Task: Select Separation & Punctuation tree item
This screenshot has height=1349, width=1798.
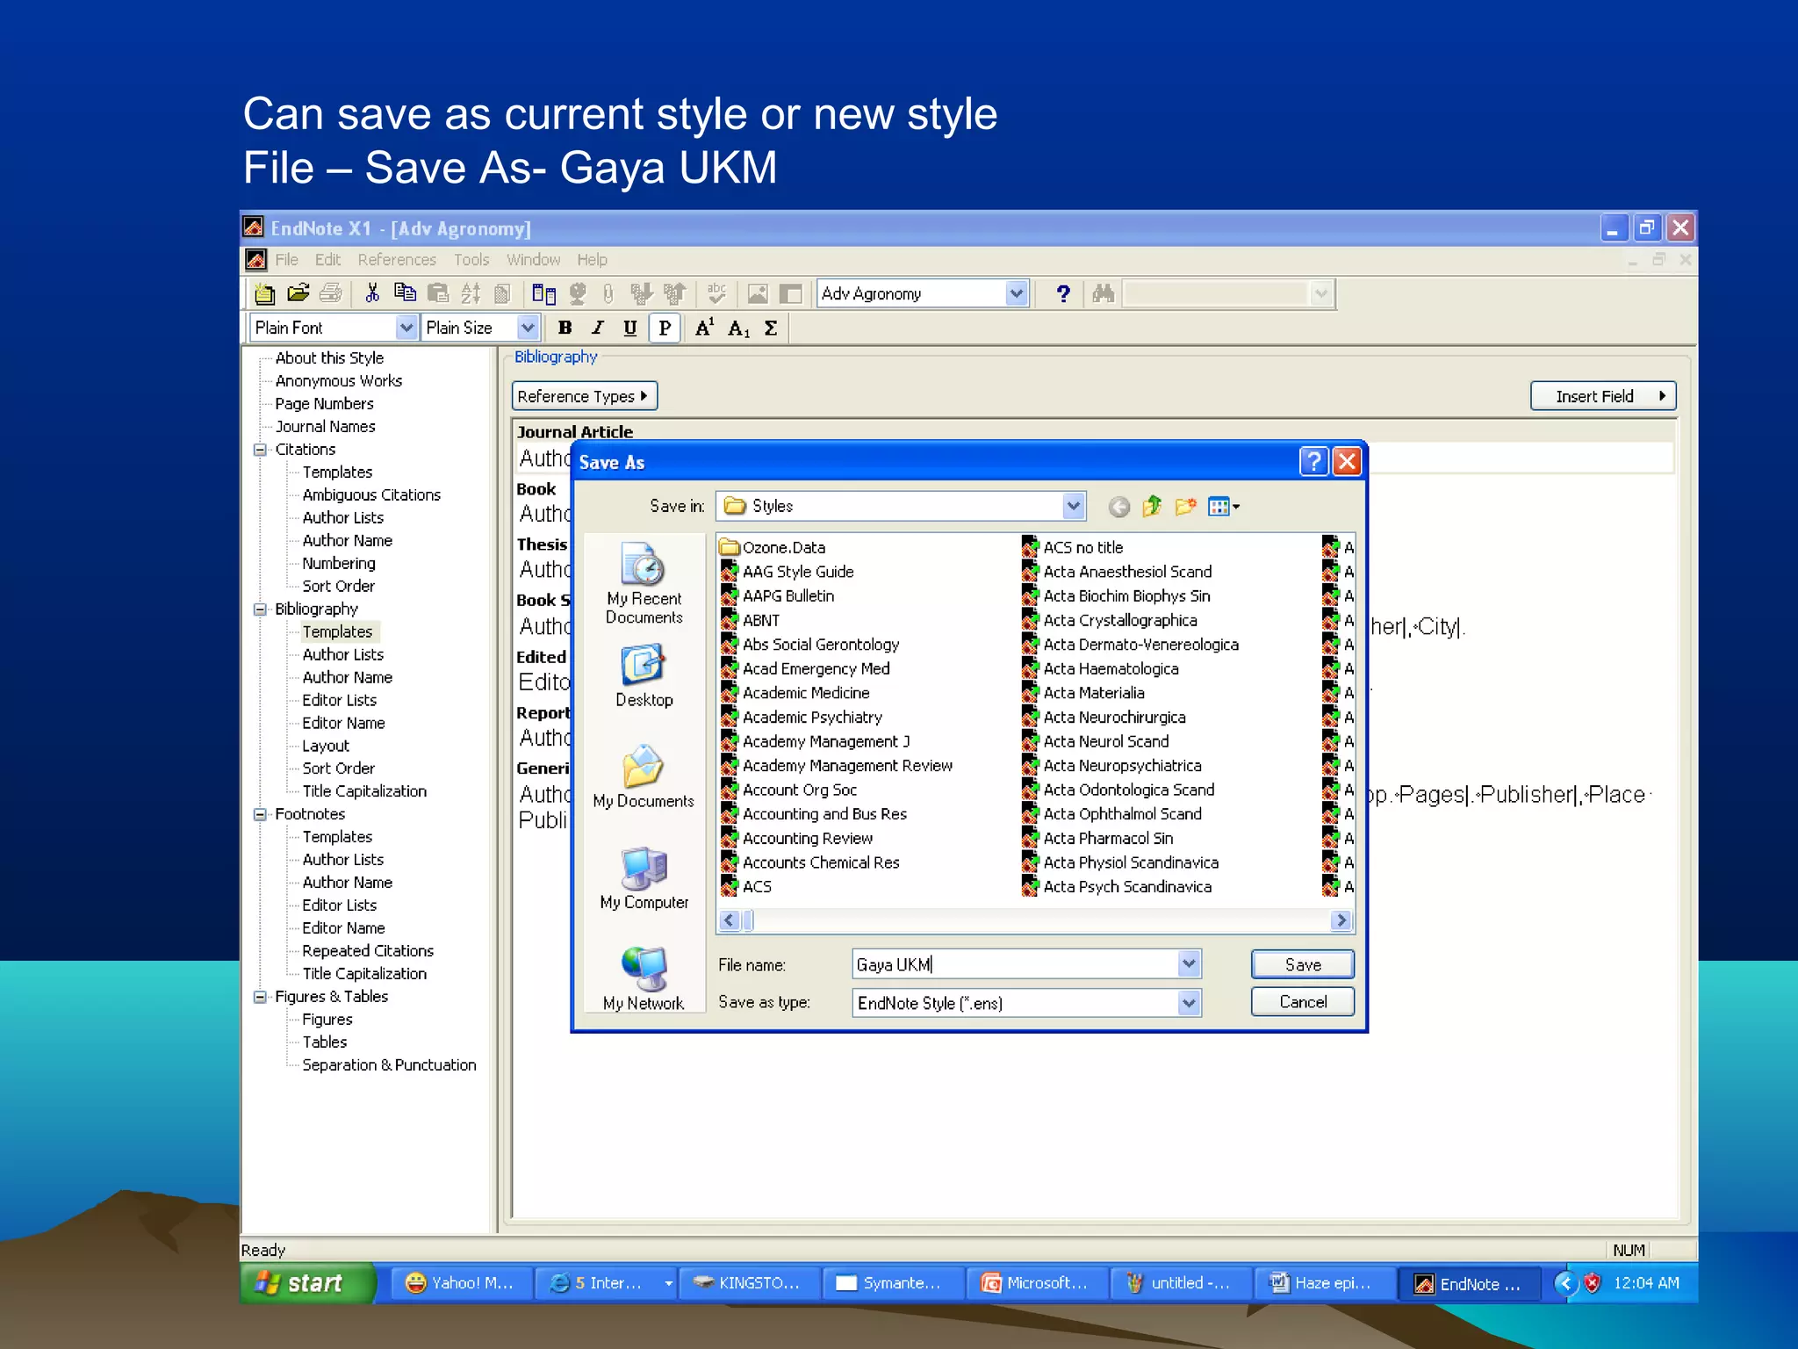Action: pyautogui.click(x=389, y=1065)
